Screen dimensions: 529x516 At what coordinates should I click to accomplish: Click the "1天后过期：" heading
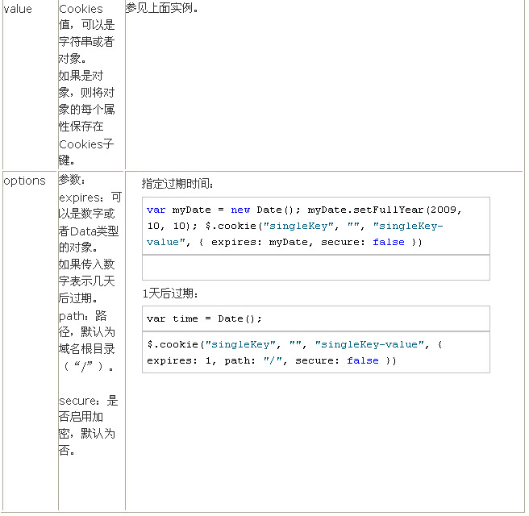point(169,293)
